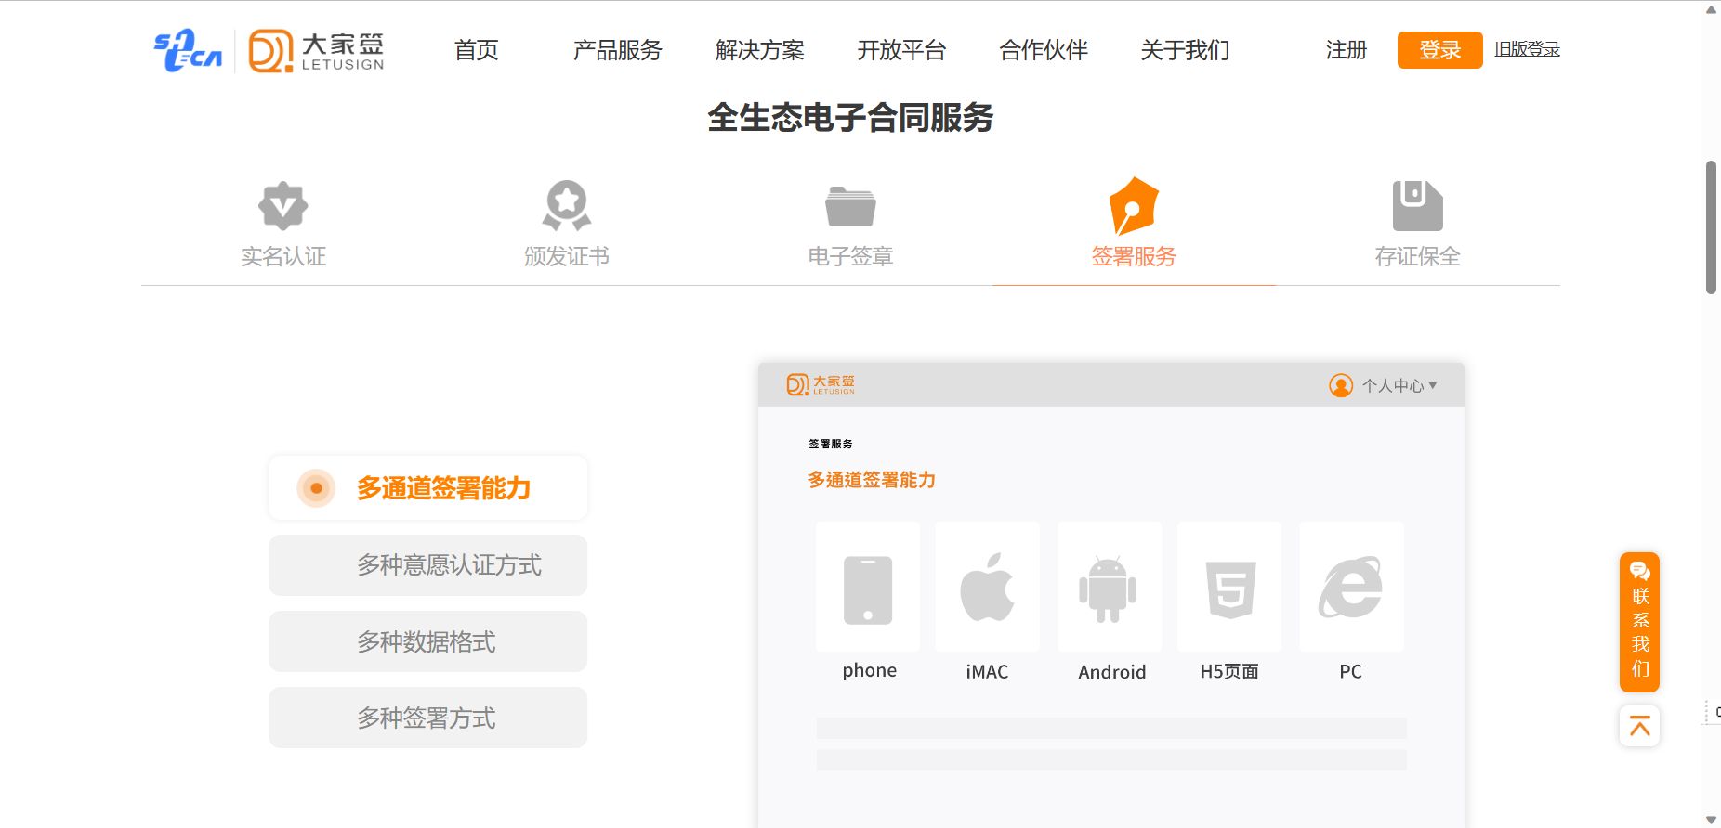The image size is (1721, 828).
Task: Open the 关于我们 menu
Action: coord(1185,50)
